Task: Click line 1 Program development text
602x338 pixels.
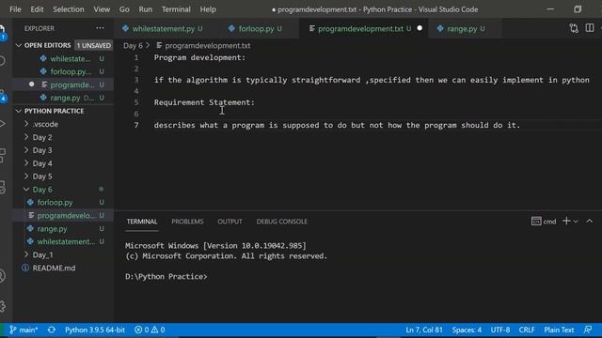Action: (x=199, y=57)
